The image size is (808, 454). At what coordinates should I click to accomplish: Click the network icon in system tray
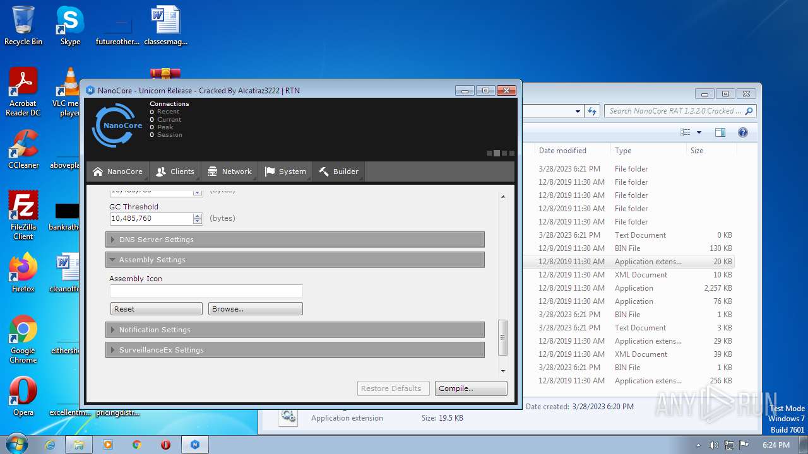729,445
